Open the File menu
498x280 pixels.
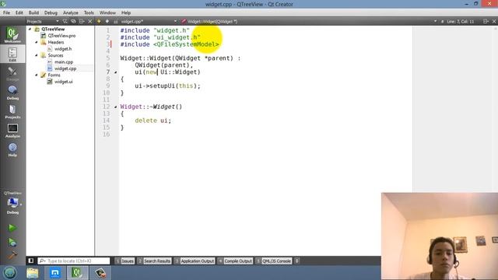tap(7, 12)
